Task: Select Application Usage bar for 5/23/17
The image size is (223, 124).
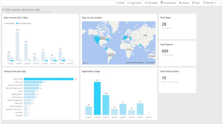Action: click(132, 113)
